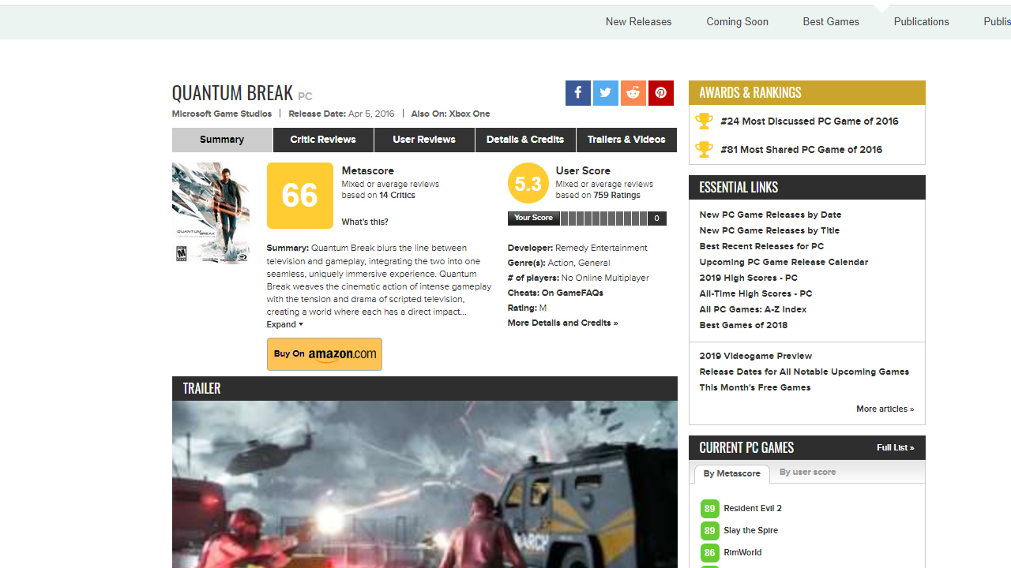Click trophy icon beside #81 Most Shared

coord(704,149)
